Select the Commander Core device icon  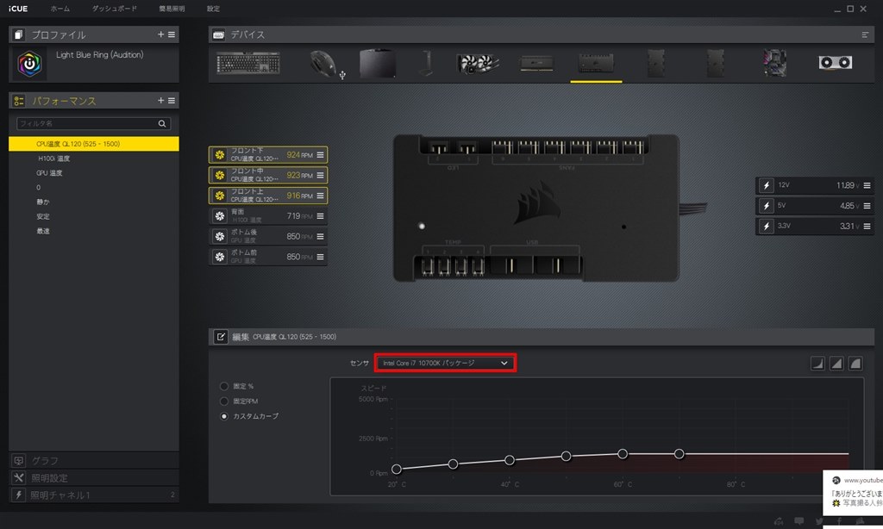pos(598,61)
